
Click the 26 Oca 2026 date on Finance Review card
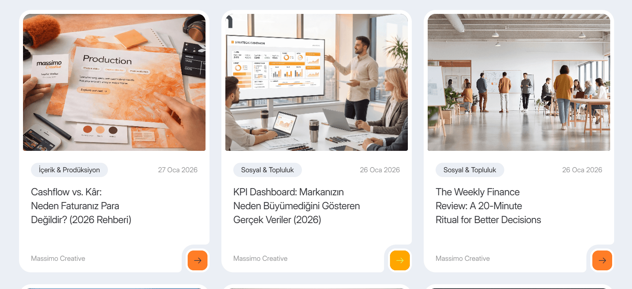[x=582, y=170]
